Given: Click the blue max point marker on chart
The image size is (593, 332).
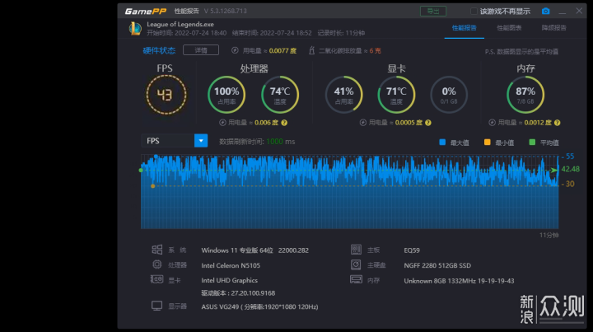Looking at the screenshot, I should point(156,157).
